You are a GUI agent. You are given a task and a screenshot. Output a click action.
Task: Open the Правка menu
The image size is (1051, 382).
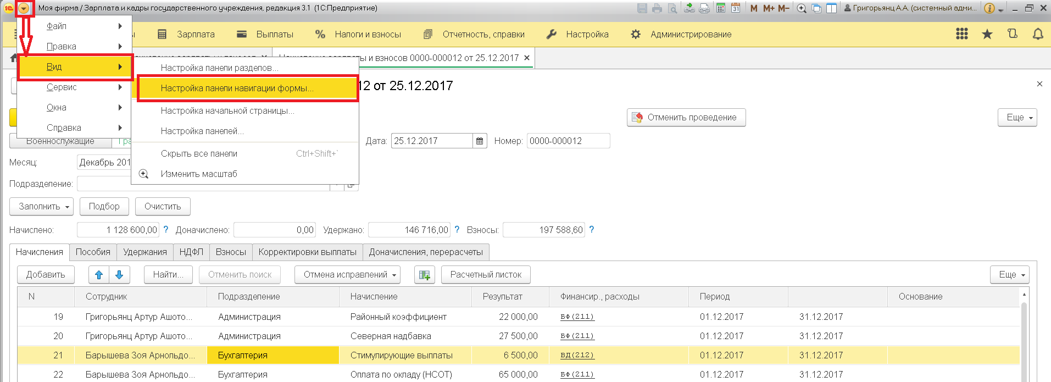75,46
